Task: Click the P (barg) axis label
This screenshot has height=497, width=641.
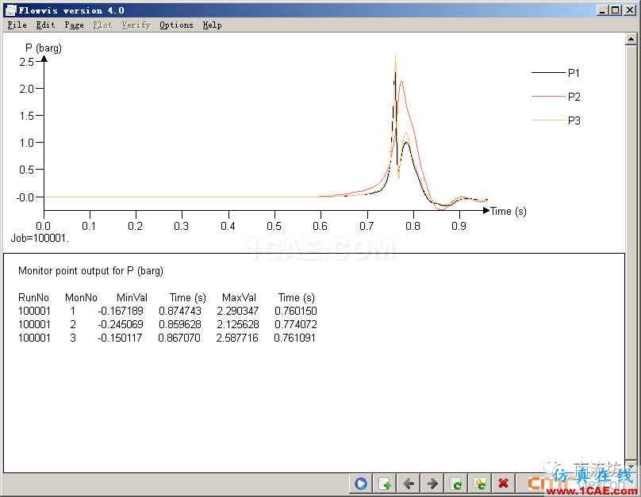Action: point(44,48)
